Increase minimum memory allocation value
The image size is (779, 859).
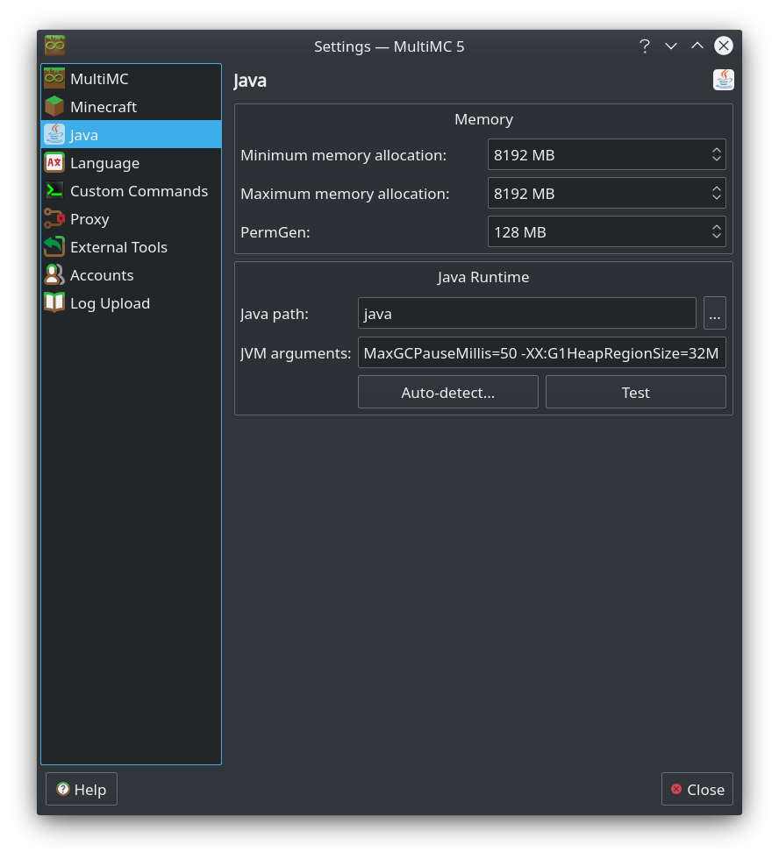pos(716,150)
